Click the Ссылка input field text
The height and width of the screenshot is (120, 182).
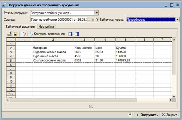coord(59,20)
